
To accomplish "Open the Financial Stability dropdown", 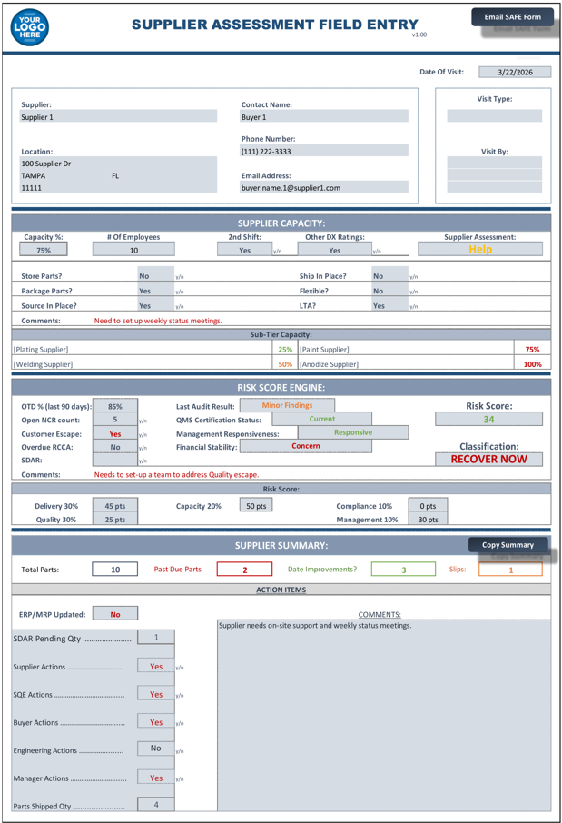I will 305,446.
